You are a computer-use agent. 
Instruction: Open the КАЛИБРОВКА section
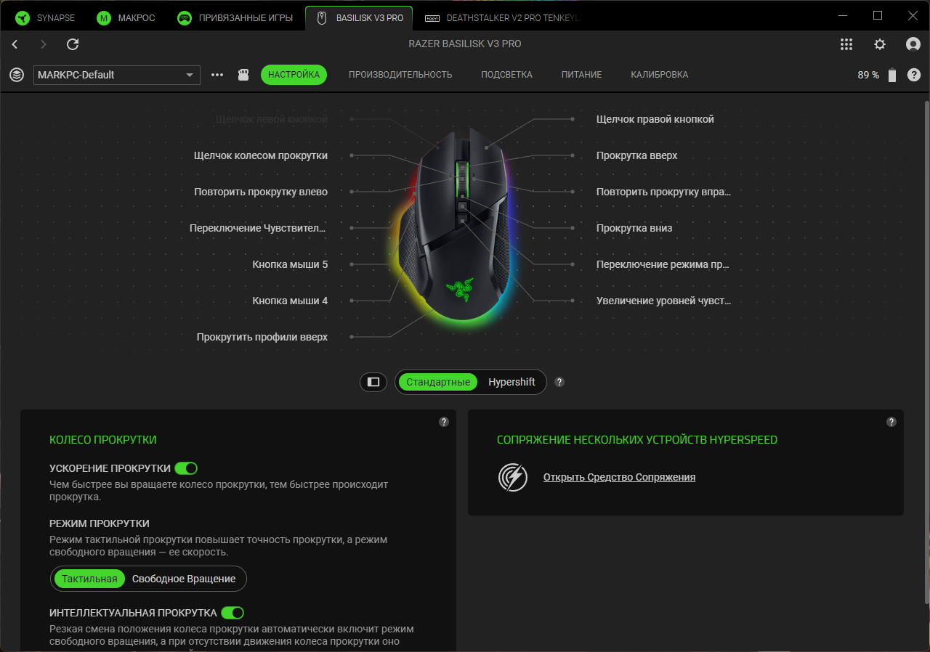click(660, 75)
